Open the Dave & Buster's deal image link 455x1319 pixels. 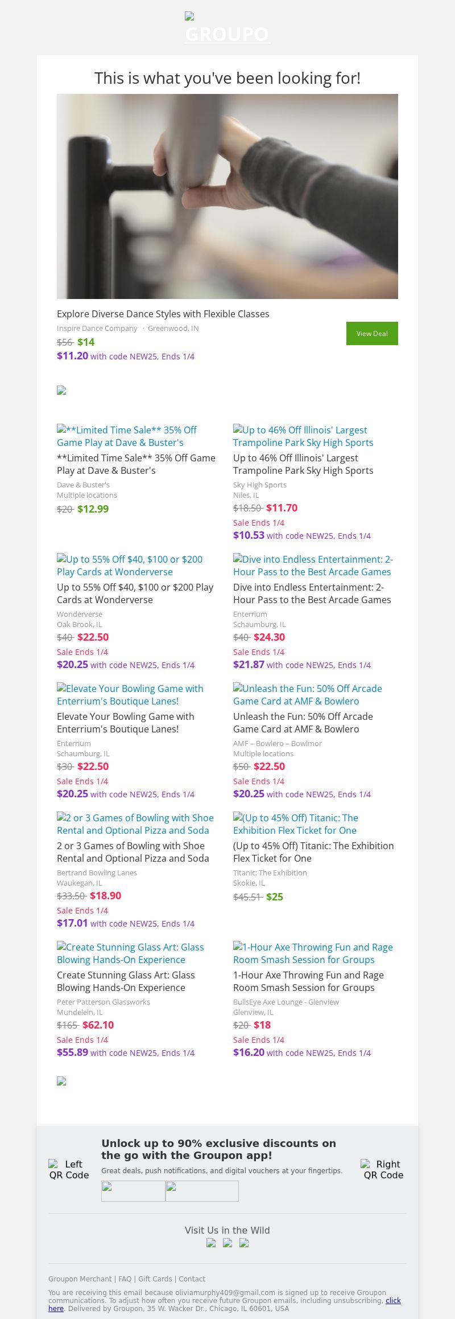pyautogui.click(x=127, y=436)
